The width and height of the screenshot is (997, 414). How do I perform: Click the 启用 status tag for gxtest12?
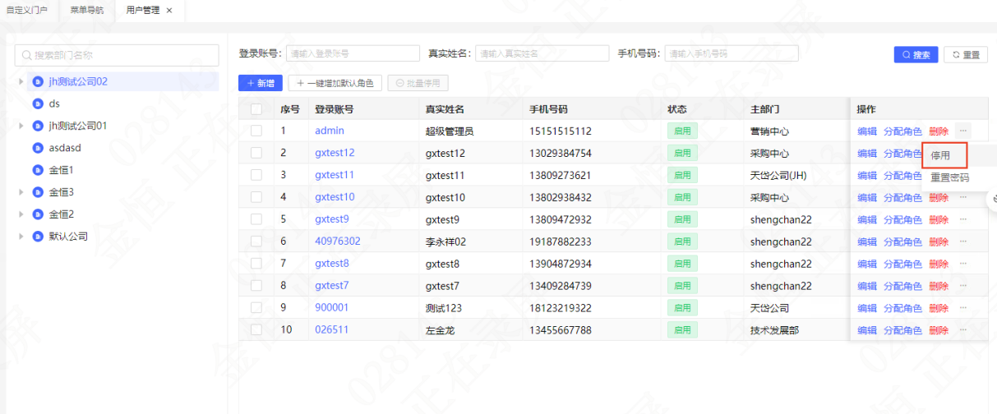[x=682, y=153]
